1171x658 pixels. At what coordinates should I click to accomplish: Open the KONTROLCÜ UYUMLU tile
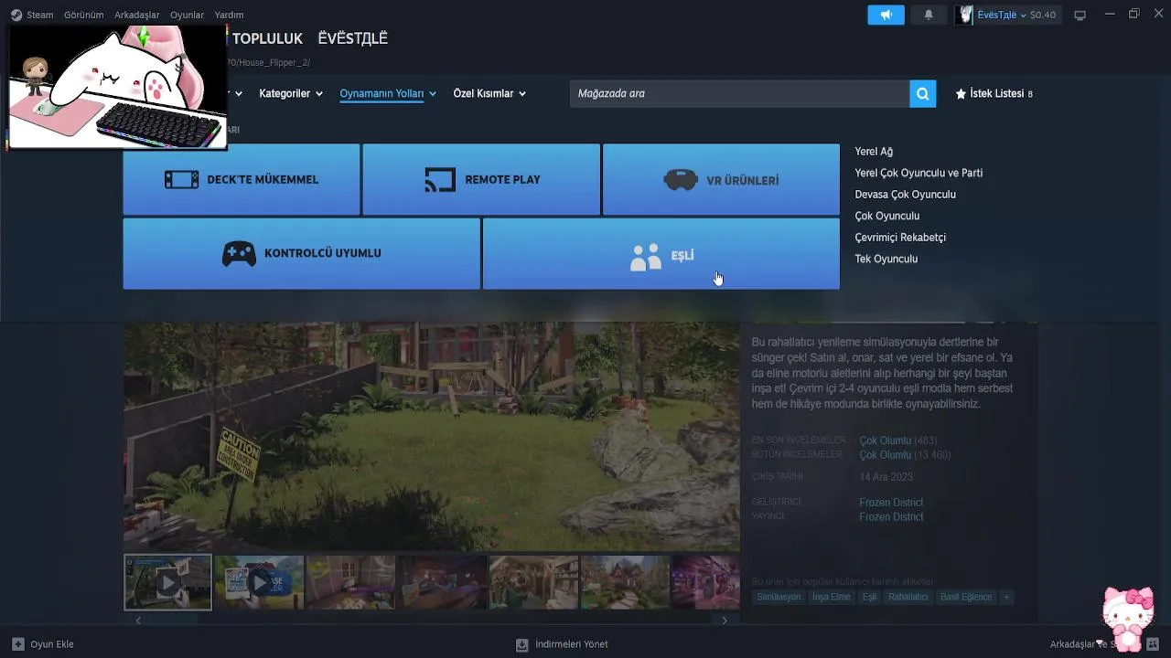coord(301,253)
